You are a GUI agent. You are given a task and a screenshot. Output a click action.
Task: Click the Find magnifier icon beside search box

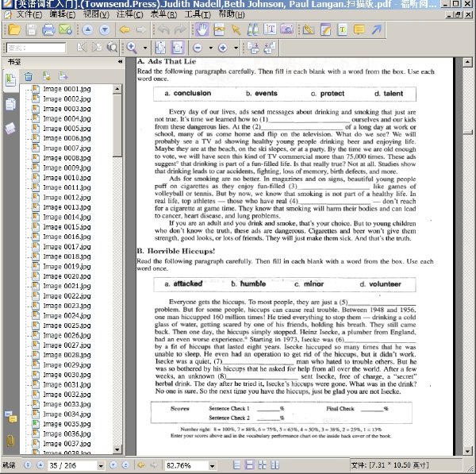pos(113,48)
